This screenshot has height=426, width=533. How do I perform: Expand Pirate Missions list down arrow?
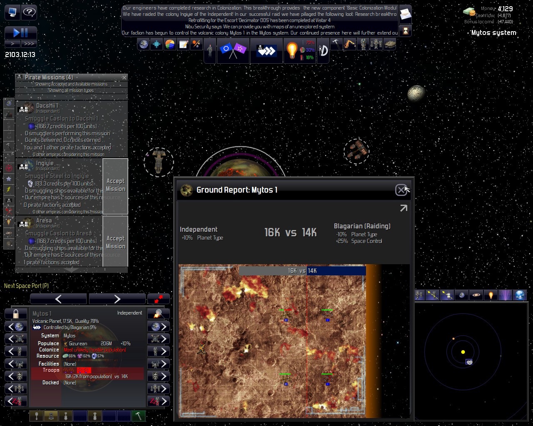click(x=71, y=270)
